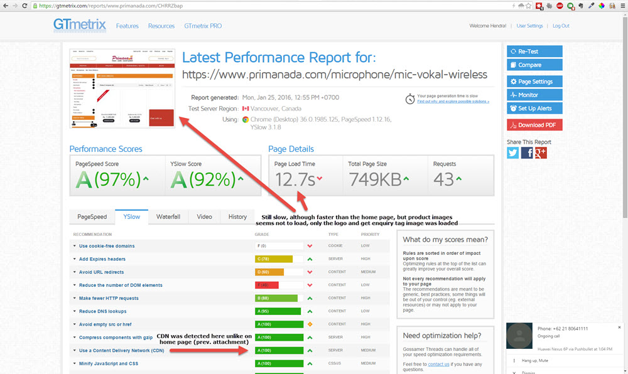Click the rainbow color wheel extension icon
This screenshot has height=374, width=628.
(601, 6)
